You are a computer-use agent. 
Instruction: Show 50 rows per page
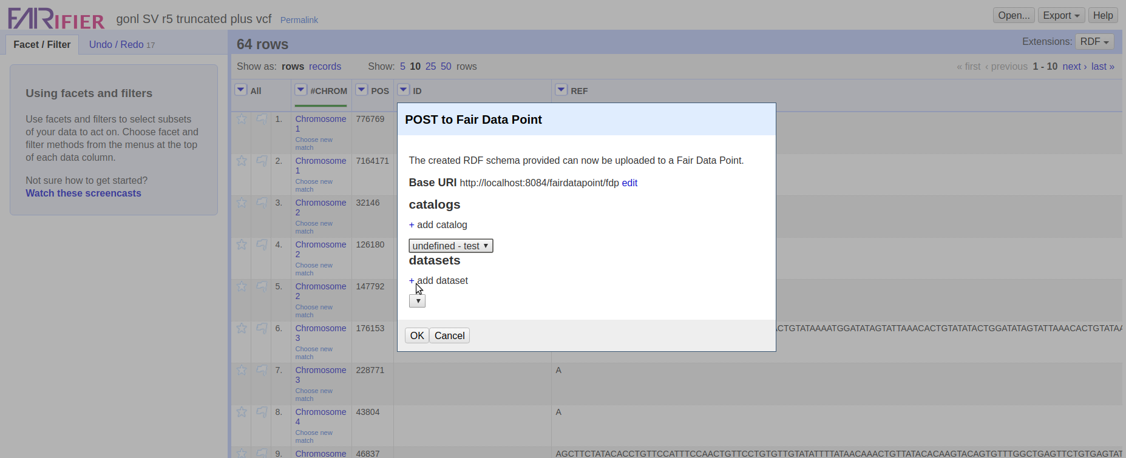446,67
